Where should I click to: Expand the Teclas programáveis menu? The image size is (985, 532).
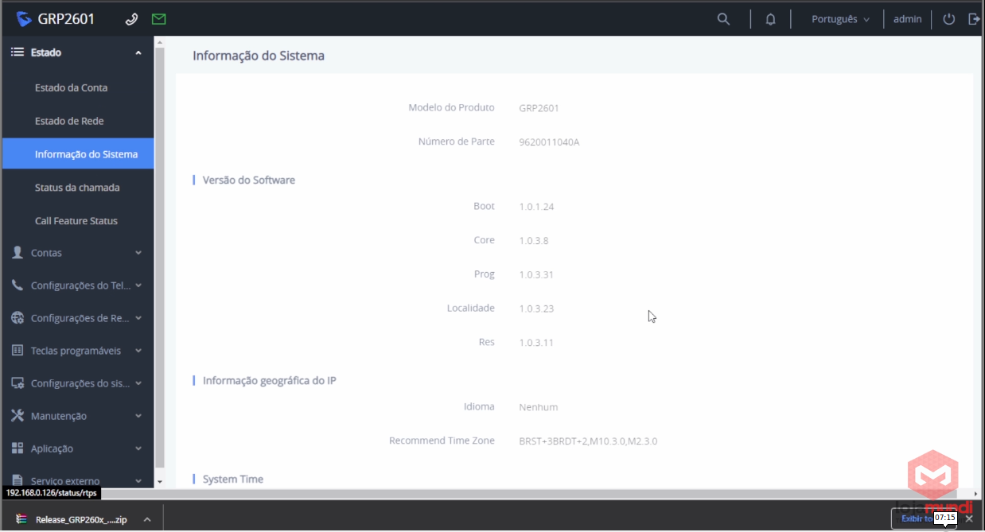138,351
